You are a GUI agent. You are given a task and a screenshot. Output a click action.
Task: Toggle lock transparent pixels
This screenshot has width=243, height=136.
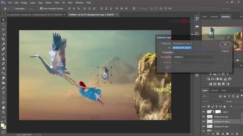[209, 107]
